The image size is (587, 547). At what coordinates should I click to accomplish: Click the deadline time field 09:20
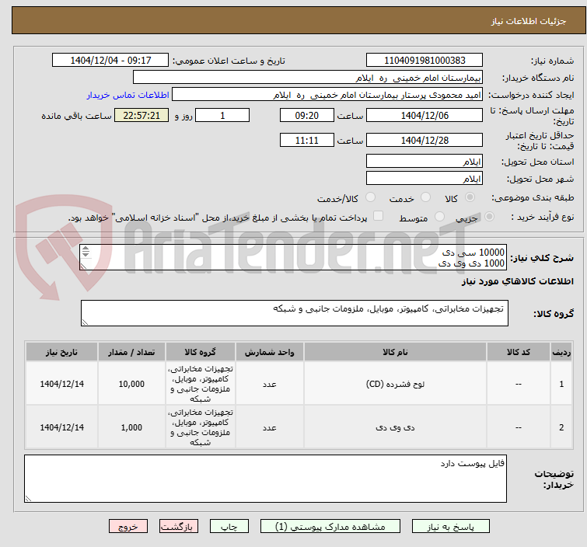point(307,115)
